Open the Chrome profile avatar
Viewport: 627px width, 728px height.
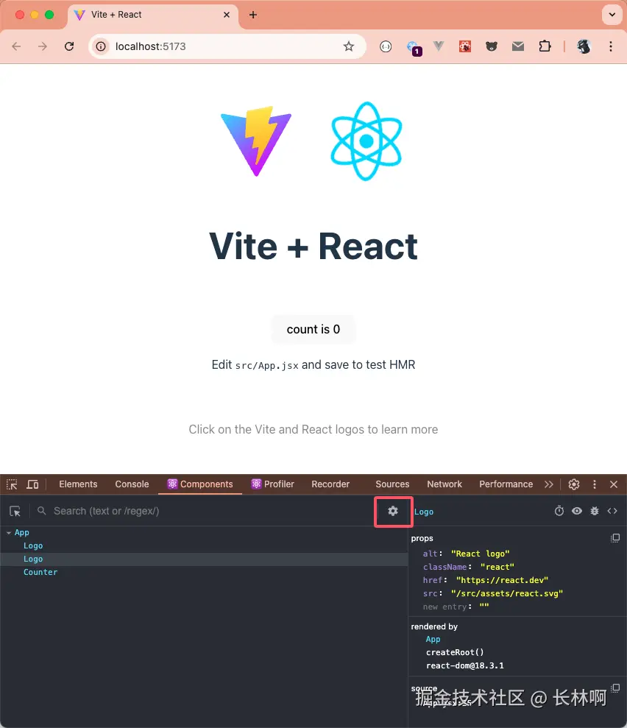pos(584,46)
